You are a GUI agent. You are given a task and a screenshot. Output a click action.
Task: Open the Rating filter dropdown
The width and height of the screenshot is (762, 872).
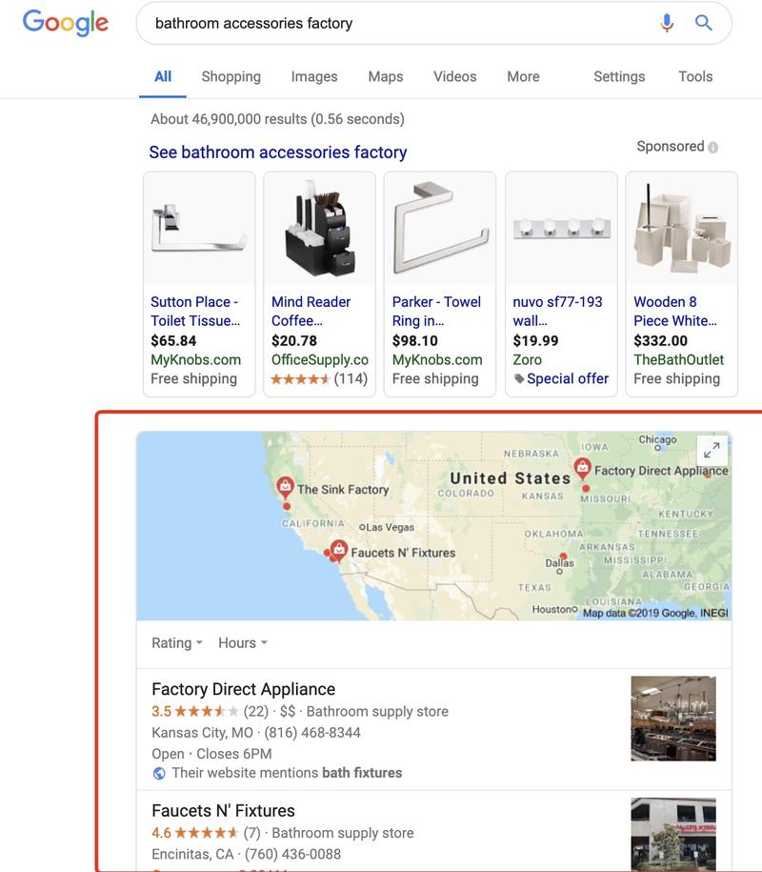click(177, 643)
